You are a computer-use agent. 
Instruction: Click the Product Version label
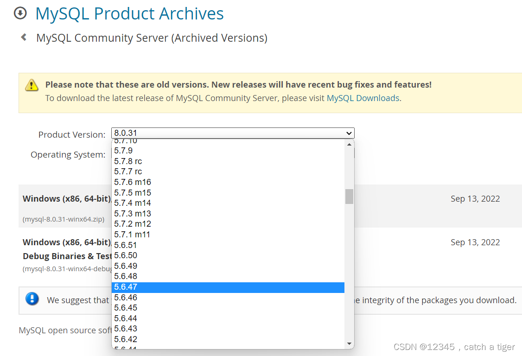click(x=72, y=135)
